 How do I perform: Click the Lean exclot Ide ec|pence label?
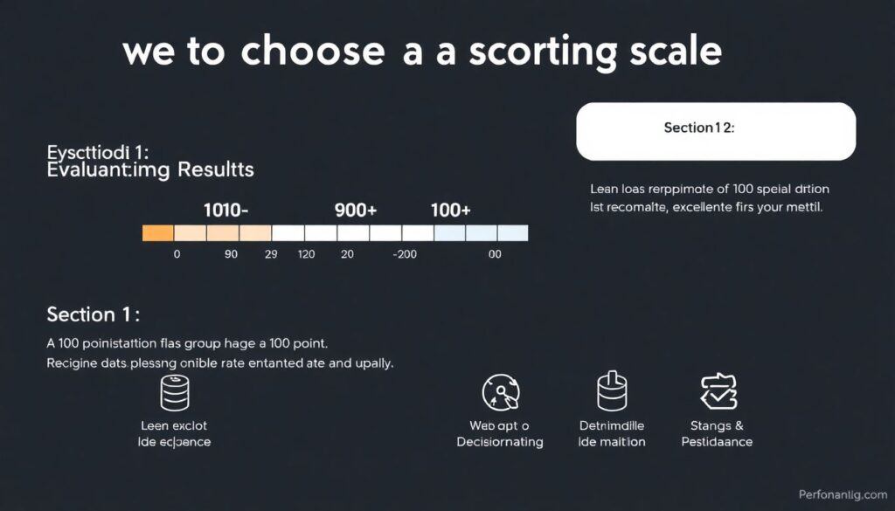(x=175, y=433)
